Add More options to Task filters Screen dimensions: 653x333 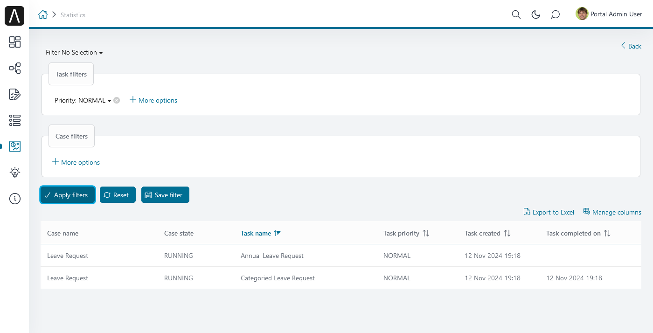click(153, 100)
